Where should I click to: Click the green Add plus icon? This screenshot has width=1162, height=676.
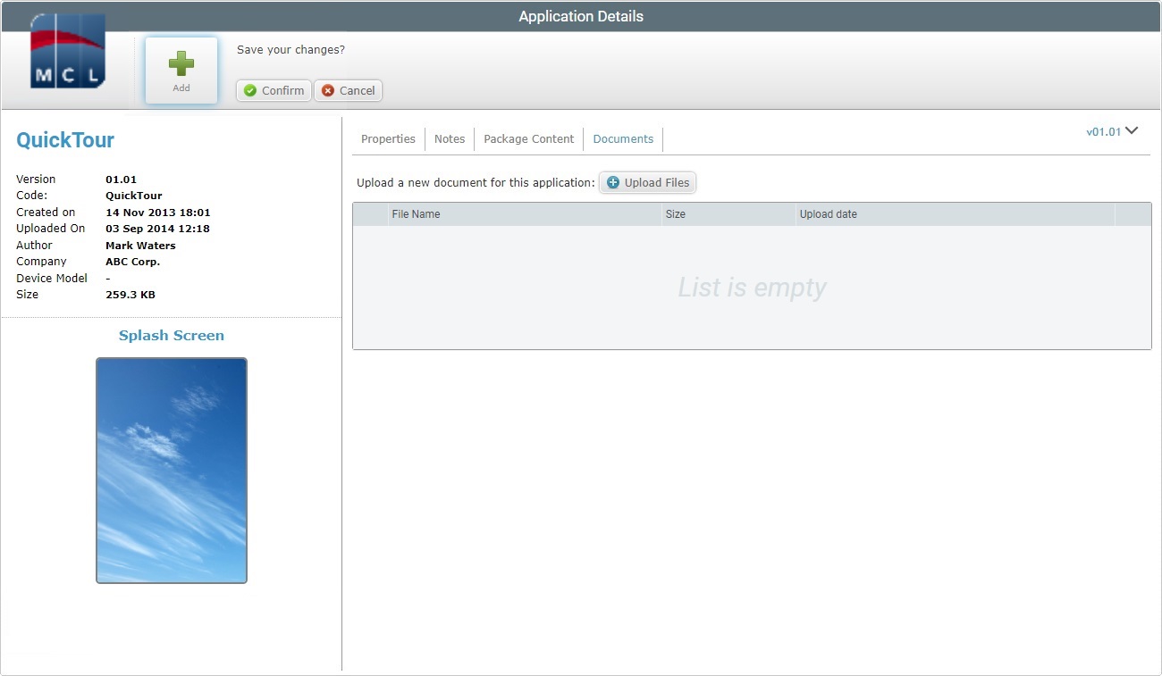pos(181,61)
